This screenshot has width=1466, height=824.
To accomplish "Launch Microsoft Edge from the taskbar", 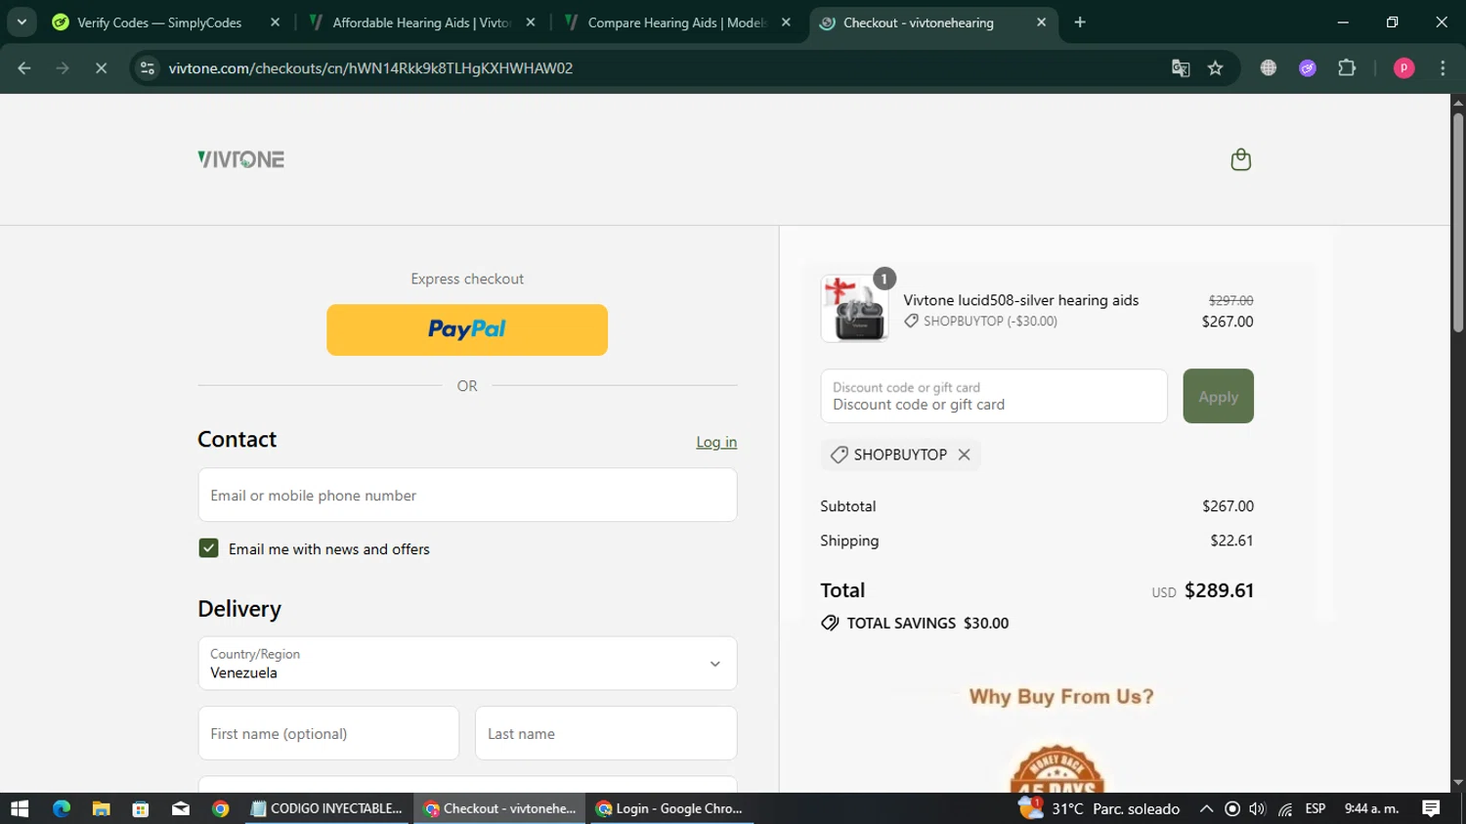I will click(62, 808).
